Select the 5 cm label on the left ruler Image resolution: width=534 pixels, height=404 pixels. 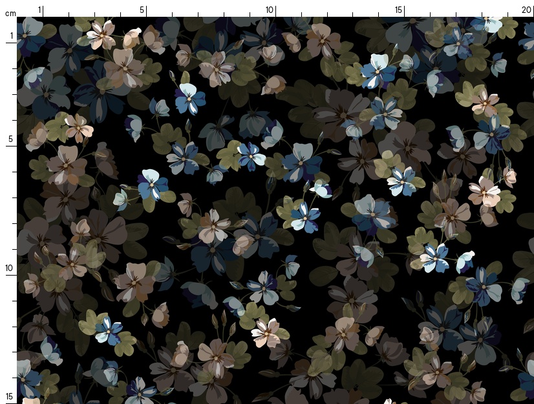(10, 139)
